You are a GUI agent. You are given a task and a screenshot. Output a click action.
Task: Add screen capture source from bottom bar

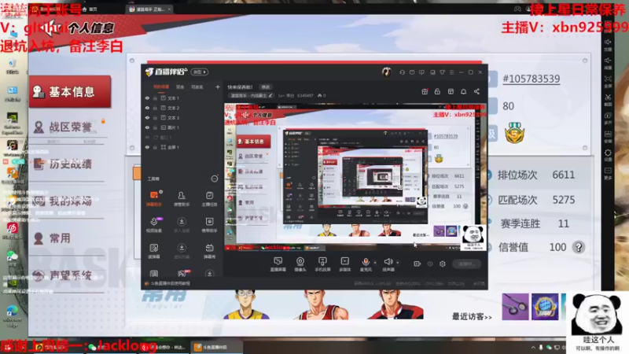[278, 264]
